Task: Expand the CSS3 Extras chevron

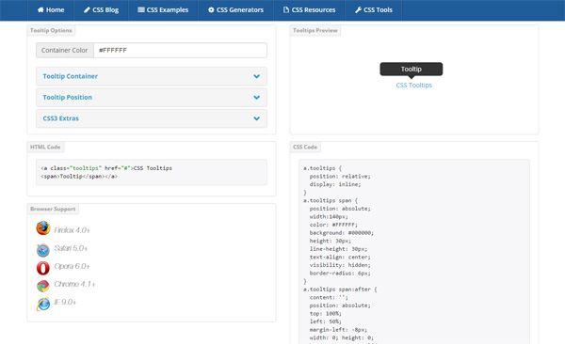Action: (x=256, y=118)
